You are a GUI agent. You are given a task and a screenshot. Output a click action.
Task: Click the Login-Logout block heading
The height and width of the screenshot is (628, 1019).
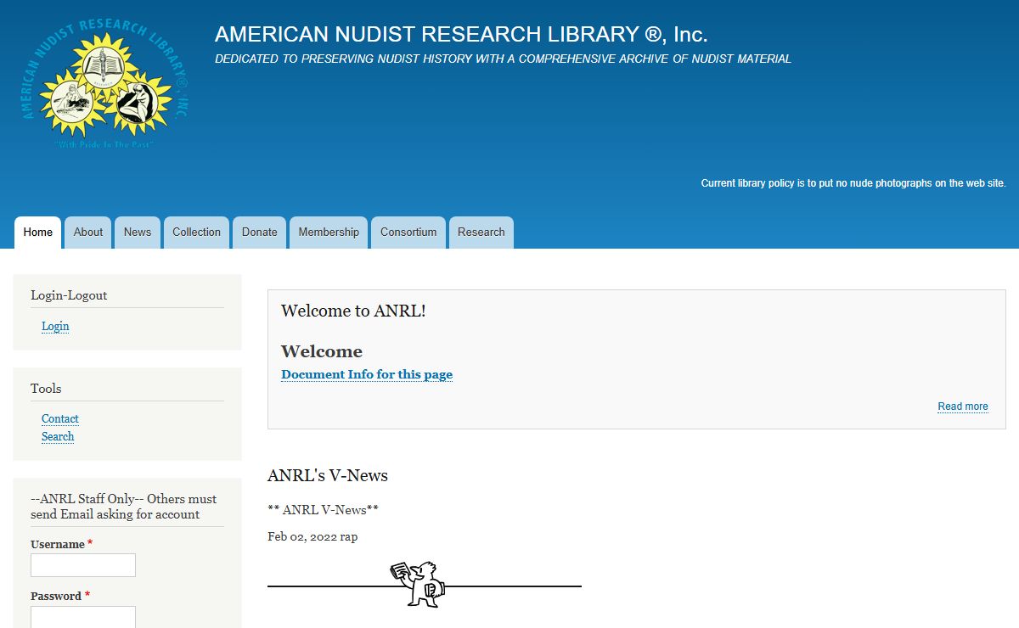point(69,295)
